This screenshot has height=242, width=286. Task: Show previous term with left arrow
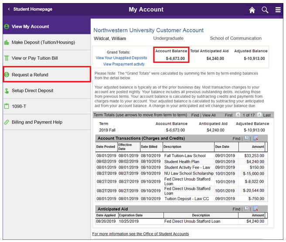click(238, 115)
